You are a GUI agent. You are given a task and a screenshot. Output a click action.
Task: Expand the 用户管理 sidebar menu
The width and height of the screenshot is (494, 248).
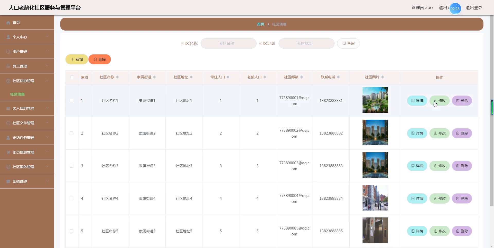(x=27, y=52)
